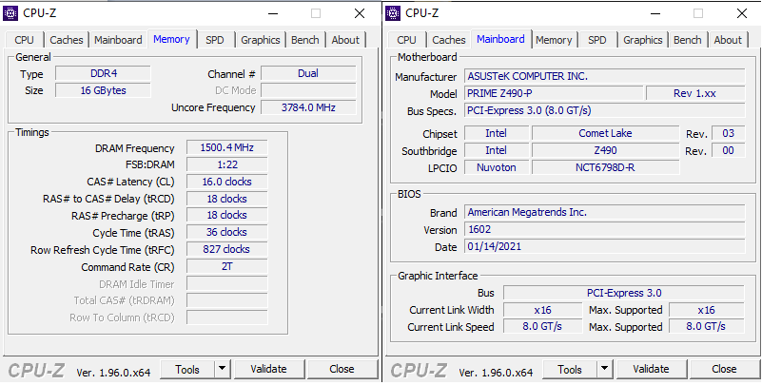
Task: Open Caches tab in left CPU-Z window
Action: coord(67,40)
